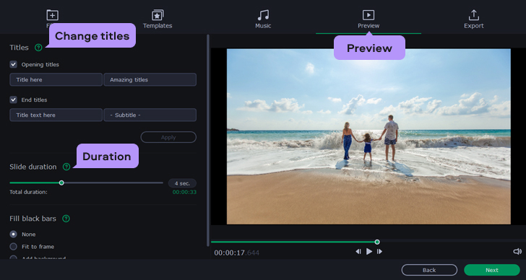526x280 pixels.
Task: Click the '4 sec.' duration value box
Action: coord(182,183)
